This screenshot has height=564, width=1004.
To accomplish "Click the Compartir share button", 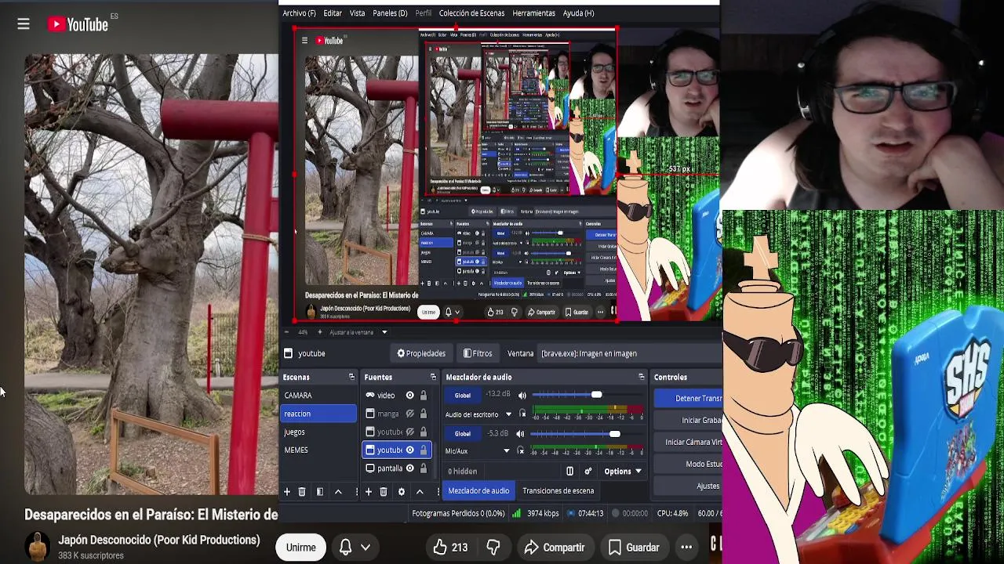I will 555,548.
